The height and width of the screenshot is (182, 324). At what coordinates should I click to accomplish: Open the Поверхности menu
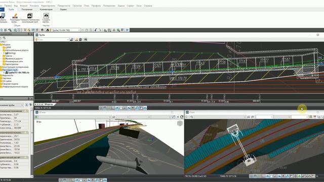coord(64,6)
